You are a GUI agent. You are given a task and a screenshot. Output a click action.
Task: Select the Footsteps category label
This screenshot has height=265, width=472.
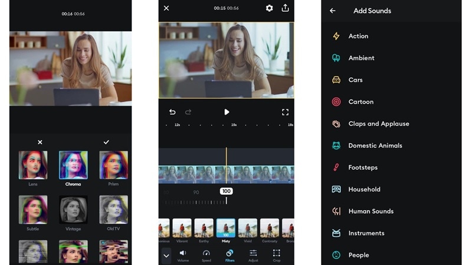(363, 167)
